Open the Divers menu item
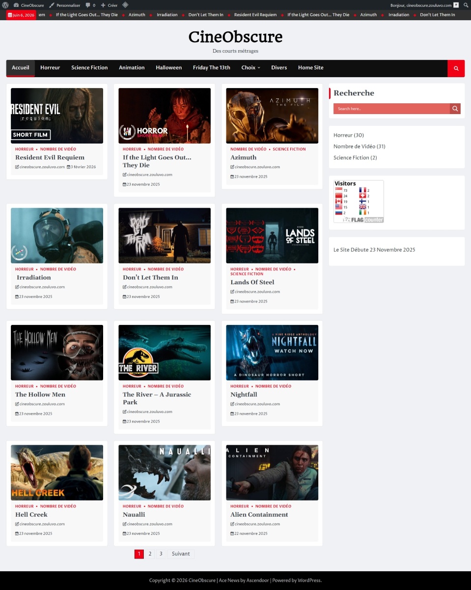471x590 pixels. [x=279, y=68]
